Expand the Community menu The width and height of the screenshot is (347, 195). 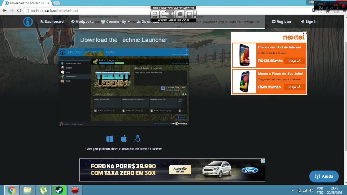tap(115, 22)
